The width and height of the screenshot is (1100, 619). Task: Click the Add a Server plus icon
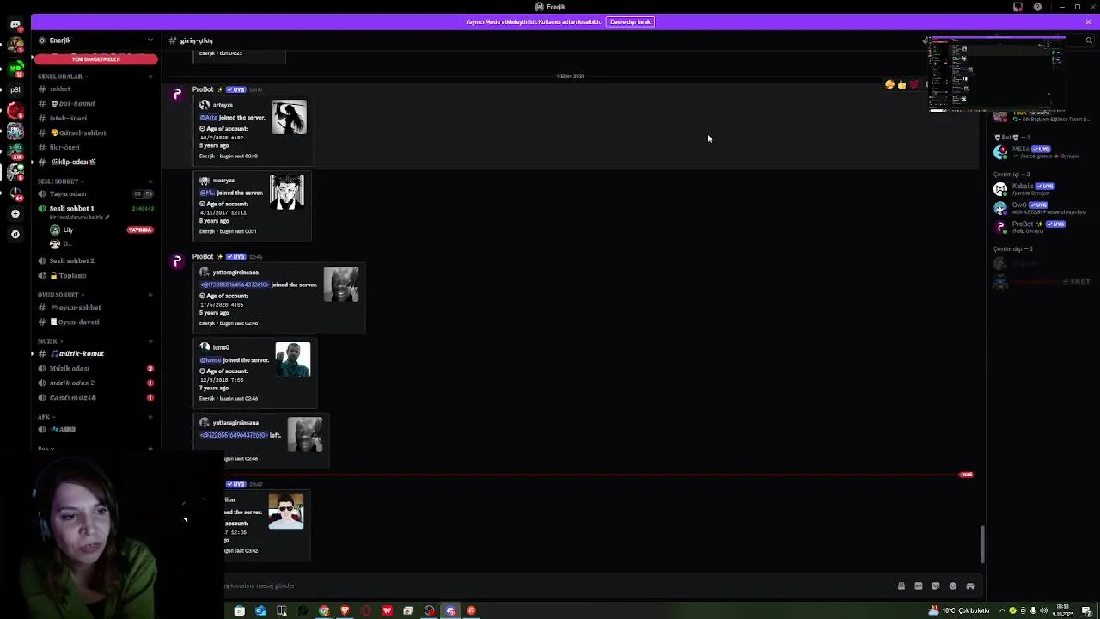pos(15,213)
